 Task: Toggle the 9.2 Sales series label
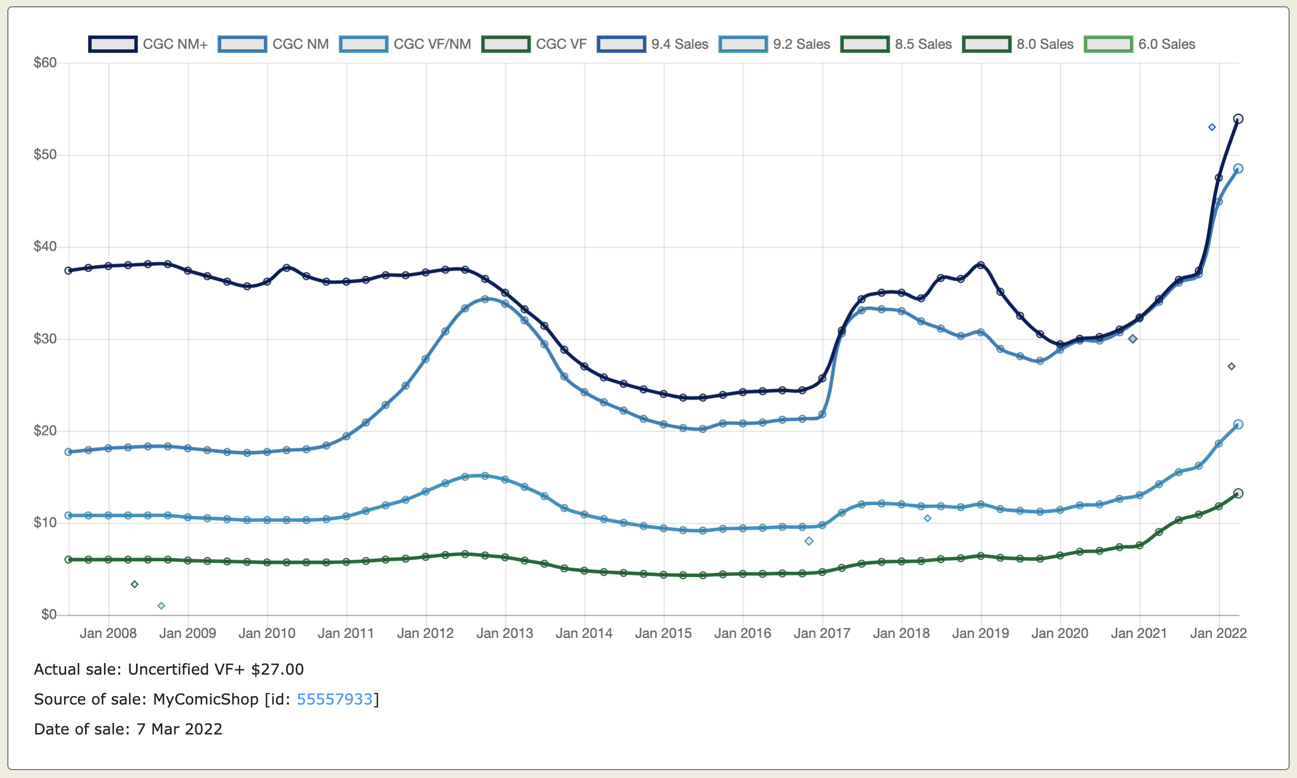[802, 44]
